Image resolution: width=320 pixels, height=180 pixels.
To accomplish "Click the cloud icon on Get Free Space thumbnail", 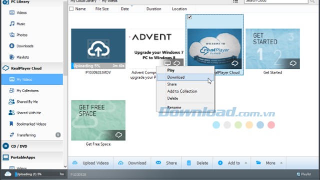I will [x=118, y=135].
